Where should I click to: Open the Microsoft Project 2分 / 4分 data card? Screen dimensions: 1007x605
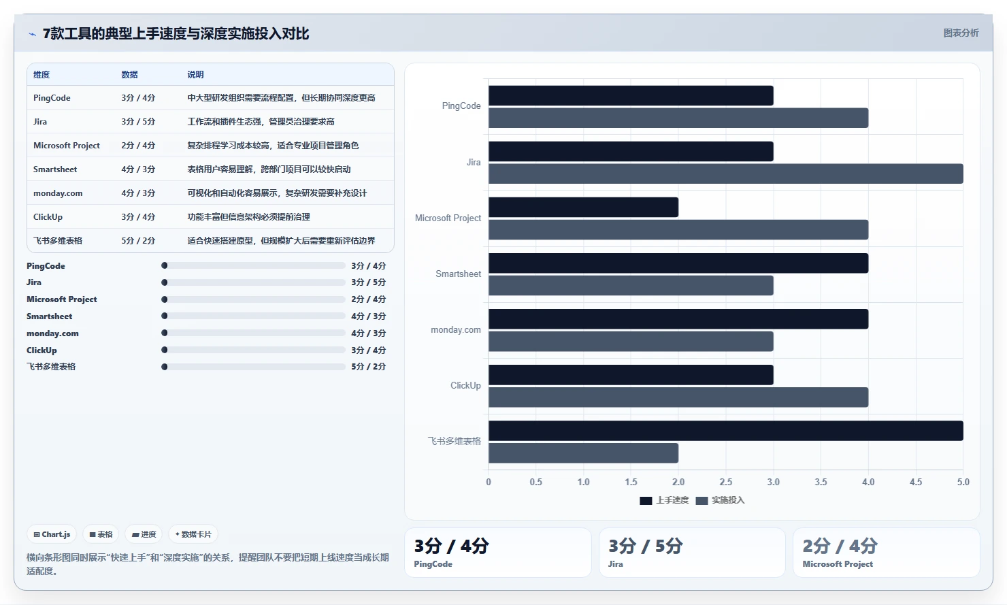coord(887,553)
